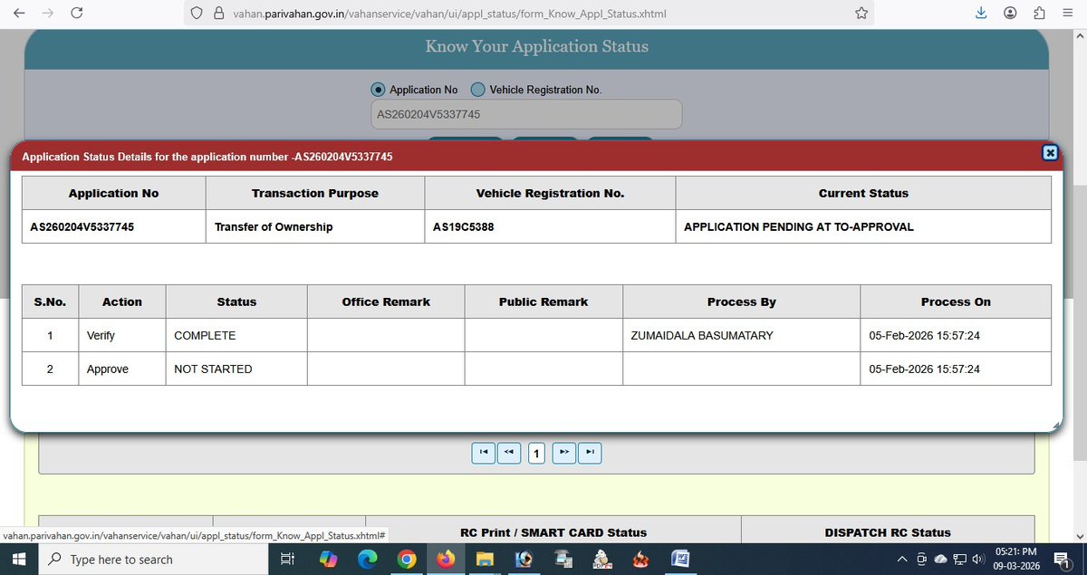Image resolution: width=1087 pixels, height=575 pixels.
Task: Open Windows notification center
Action: (1063, 560)
